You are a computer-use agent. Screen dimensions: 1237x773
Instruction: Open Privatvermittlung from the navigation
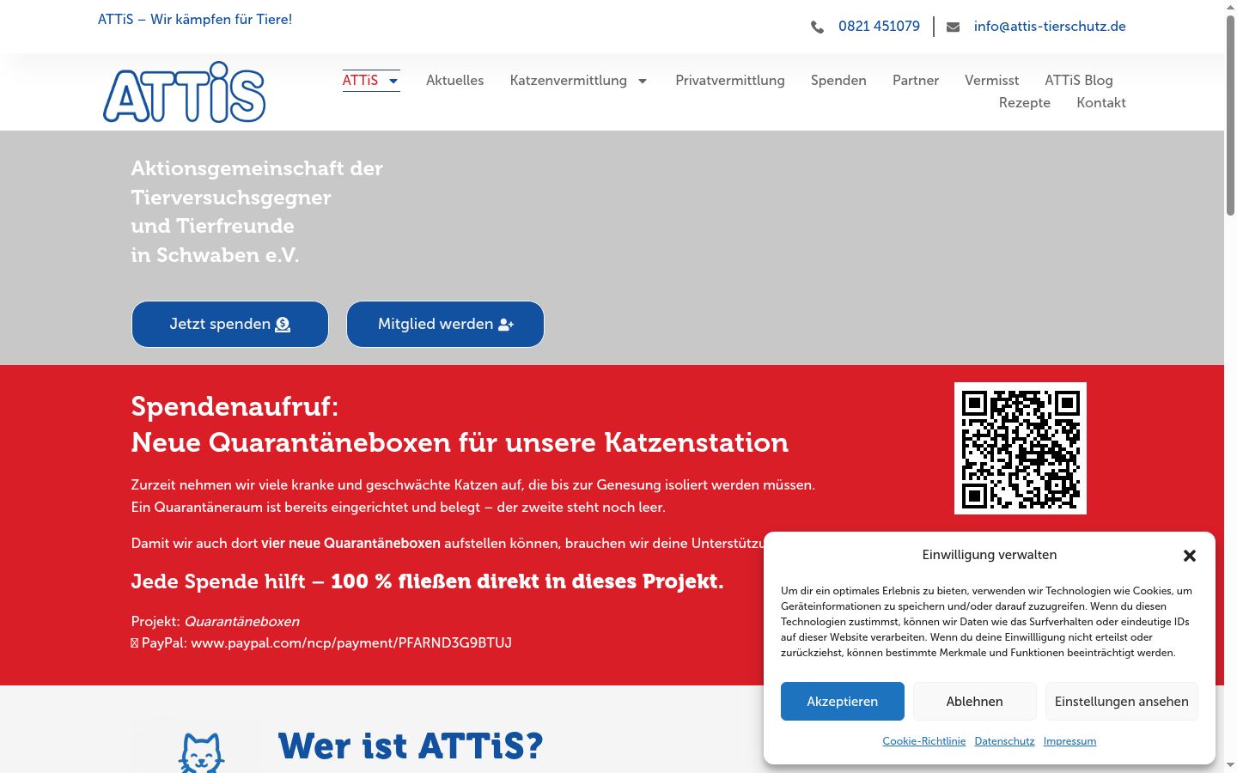click(730, 80)
